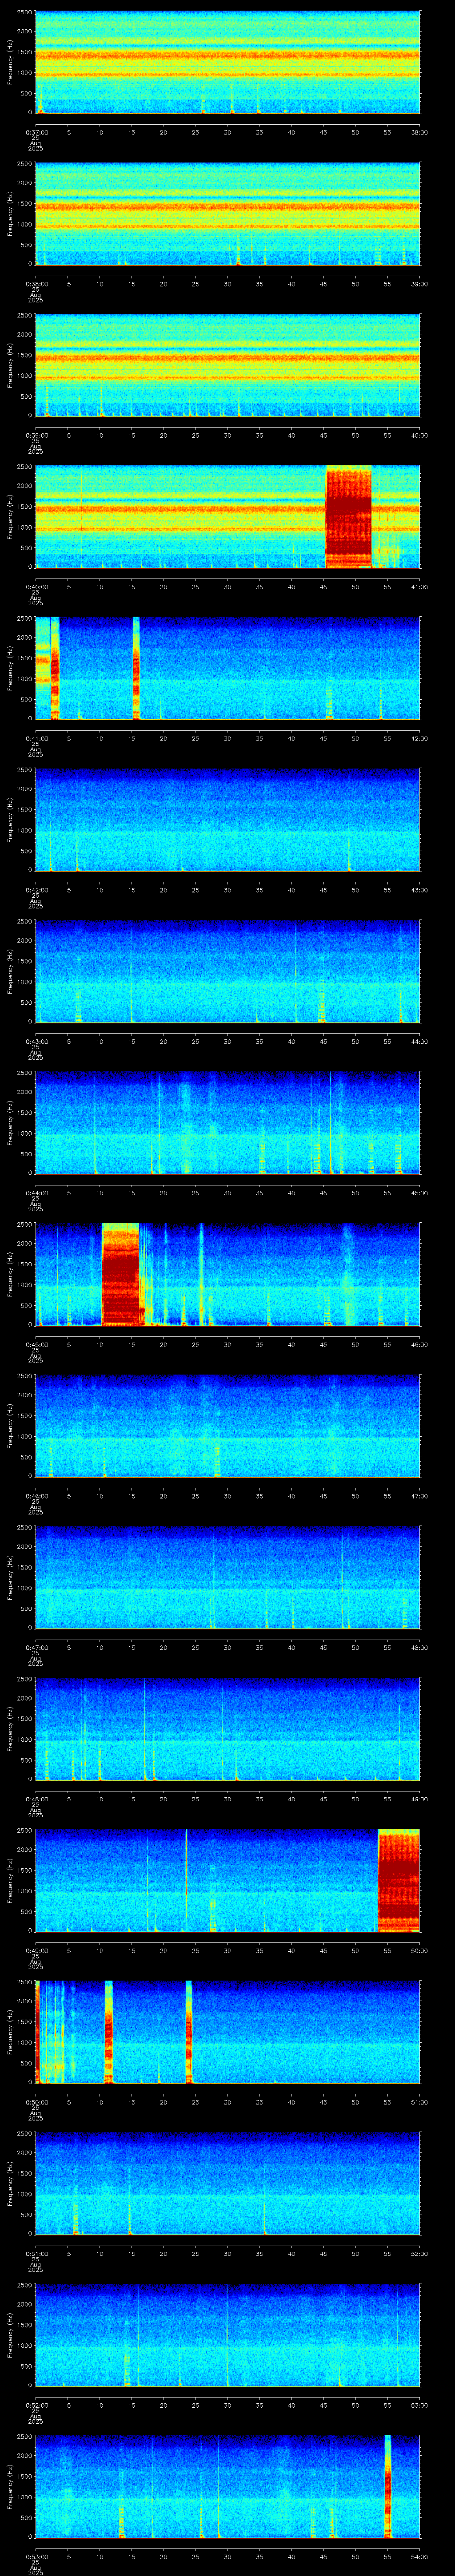Click the 0:52:00 start time label
The width and height of the screenshot is (455, 2576).
click(36, 2405)
